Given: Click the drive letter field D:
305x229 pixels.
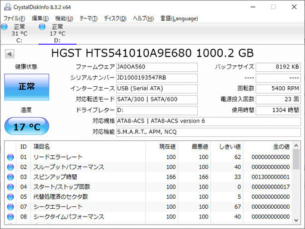Looking at the screenshot, I should coord(157,111).
